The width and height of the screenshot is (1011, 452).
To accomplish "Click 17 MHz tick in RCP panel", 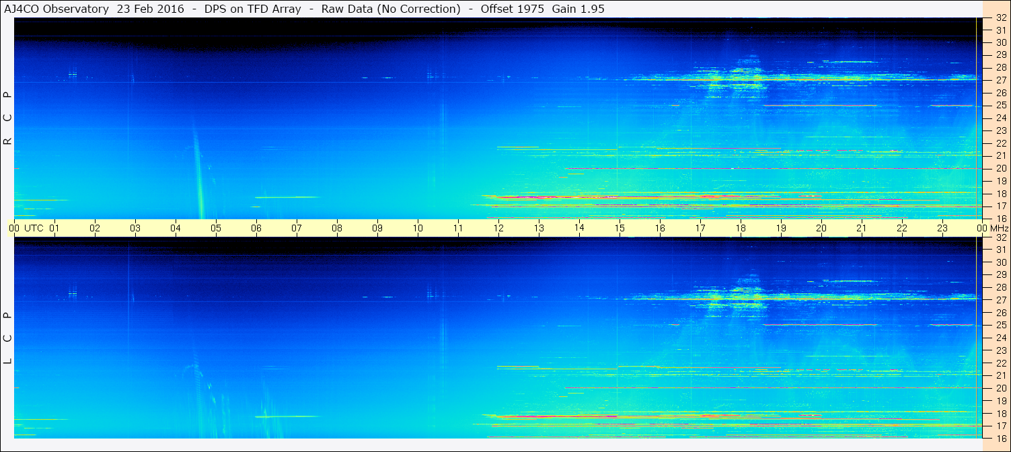I will coord(1000,206).
